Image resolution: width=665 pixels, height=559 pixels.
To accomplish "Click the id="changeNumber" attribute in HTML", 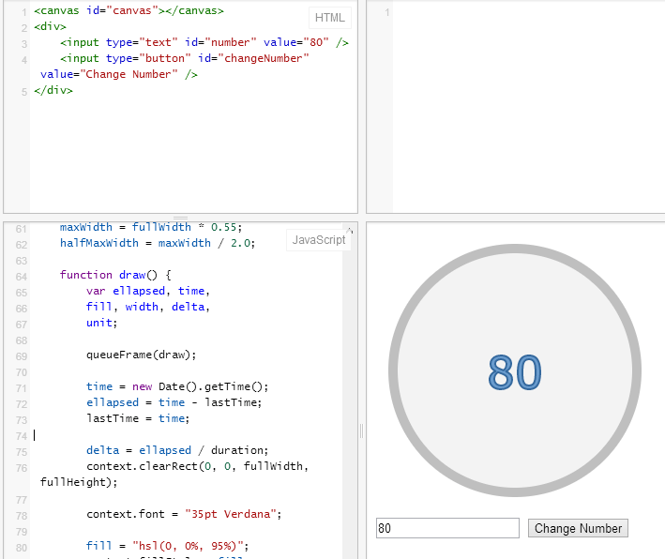I will pyautogui.click(x=253, y=58).
